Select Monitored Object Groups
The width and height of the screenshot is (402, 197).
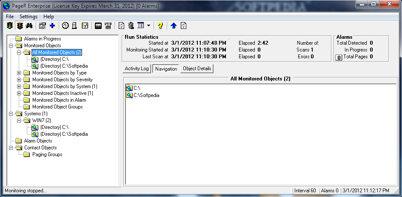(x=57, y=107)
